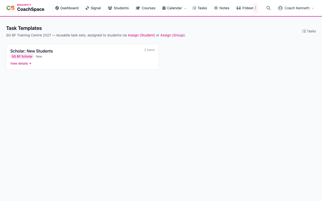The image size is (322, 201).
Task: Click the 2 items count label
Action: click(x=149, y=50)
